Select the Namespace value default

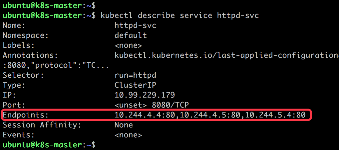131,36
